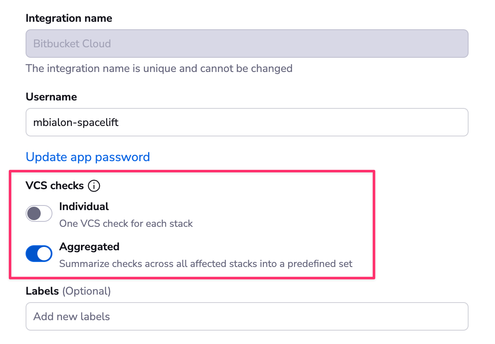495x344 pixels.
Task: Click the disabled Bitbucket Cloud name field
Action: [x=247, y=44]
